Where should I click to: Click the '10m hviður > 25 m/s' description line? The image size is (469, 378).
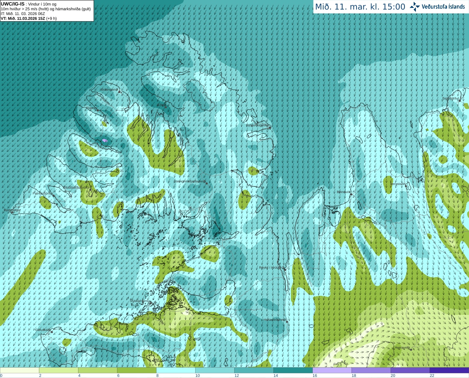[x=46, y=9]
